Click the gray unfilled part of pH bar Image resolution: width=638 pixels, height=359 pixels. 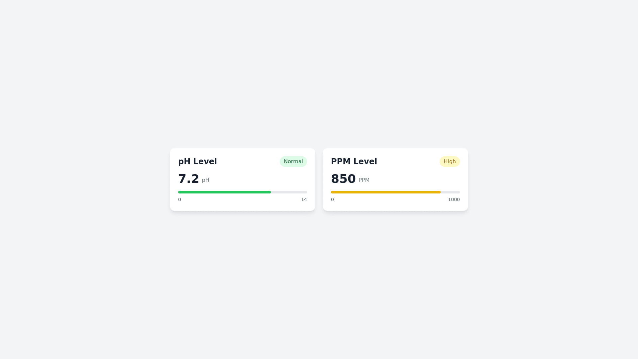click(x=289, y=192)
